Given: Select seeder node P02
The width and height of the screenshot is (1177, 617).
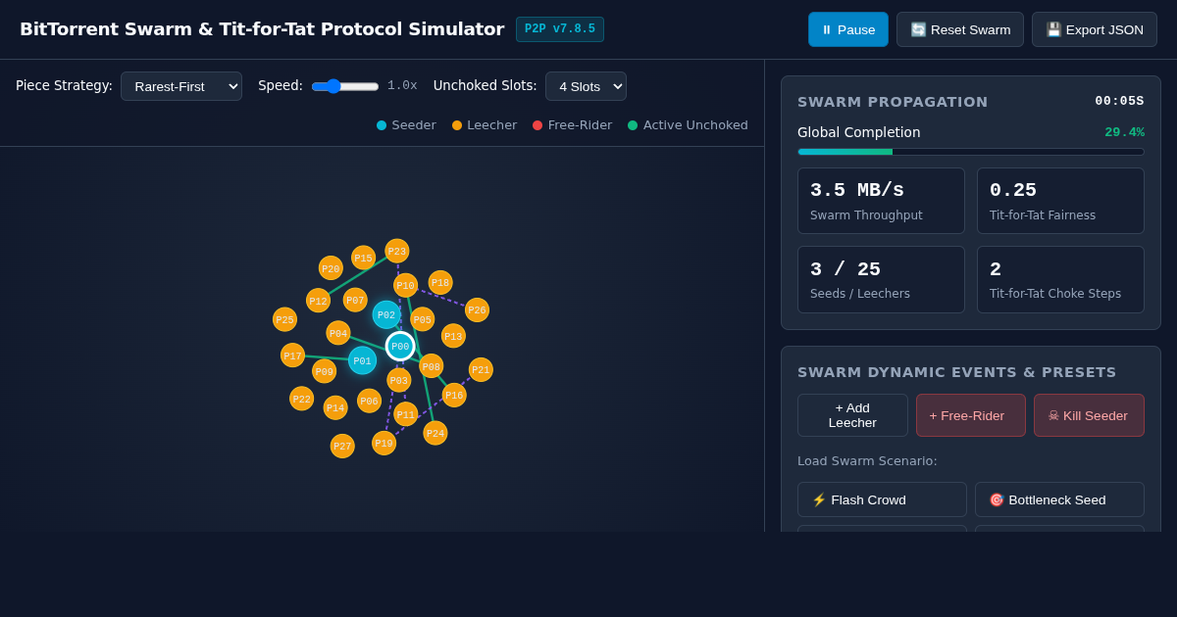Looking at the screenshot, I should tap(386, 314).
